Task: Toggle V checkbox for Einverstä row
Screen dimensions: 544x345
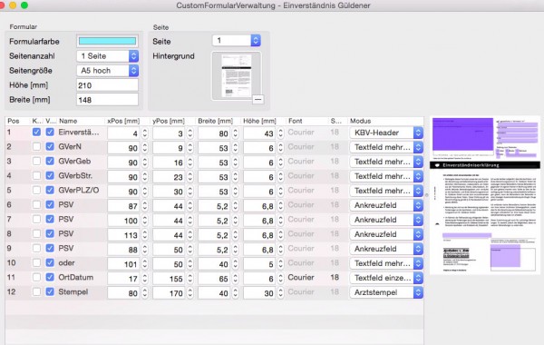Action: (50, 132)
